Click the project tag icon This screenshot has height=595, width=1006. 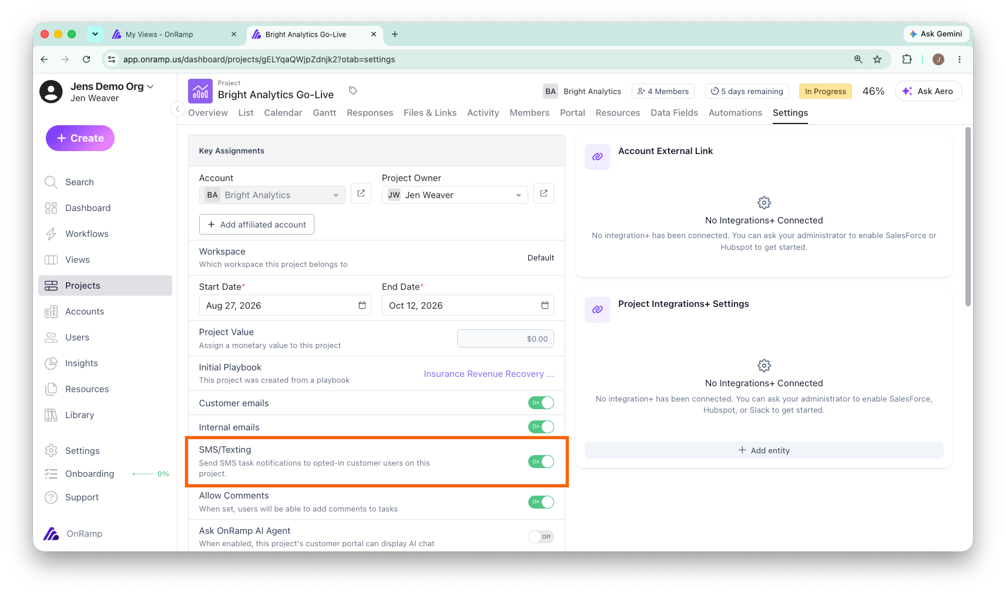tap(353, 91)
